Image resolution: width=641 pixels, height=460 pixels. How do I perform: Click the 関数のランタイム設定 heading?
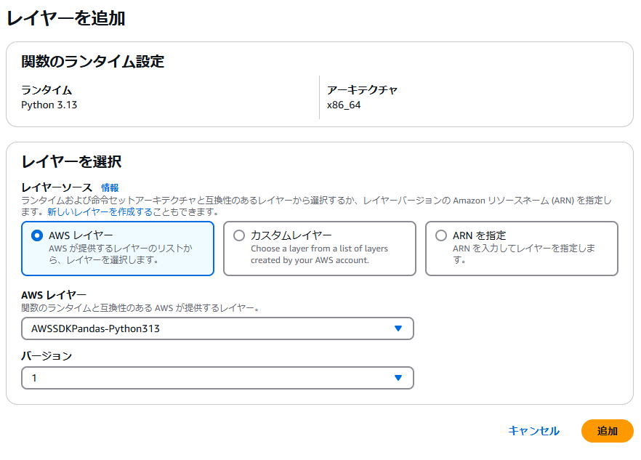[93, 61]
